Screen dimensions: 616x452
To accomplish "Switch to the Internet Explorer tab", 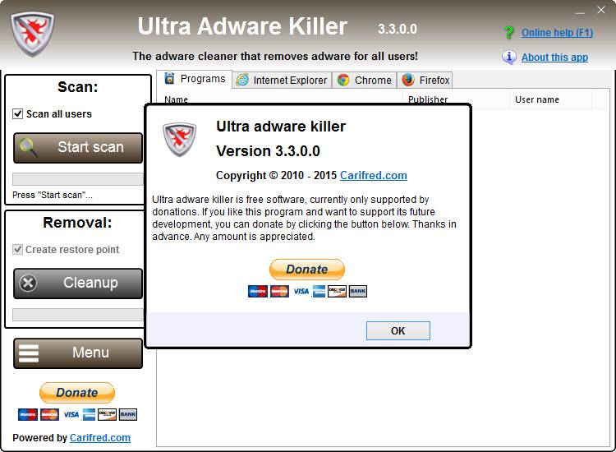I will pos(282,81).
